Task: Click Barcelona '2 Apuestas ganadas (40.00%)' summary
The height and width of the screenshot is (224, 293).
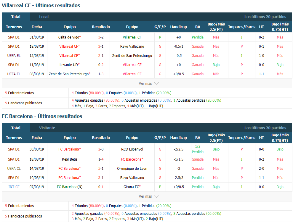Action: point(95,214)
